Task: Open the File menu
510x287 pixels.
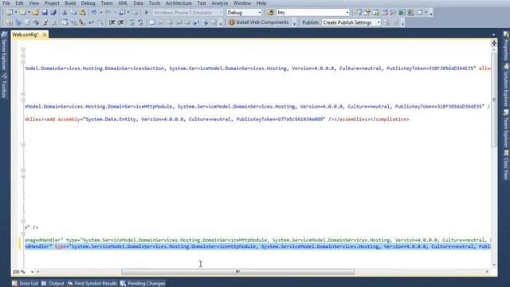Action: tap(6, 3)
